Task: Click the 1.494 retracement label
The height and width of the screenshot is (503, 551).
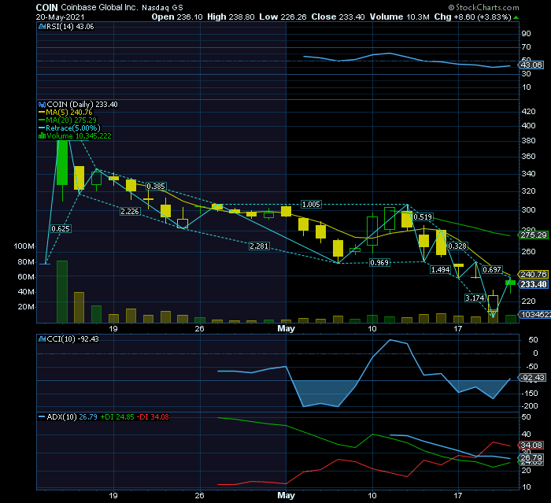Action: (441, 269)
